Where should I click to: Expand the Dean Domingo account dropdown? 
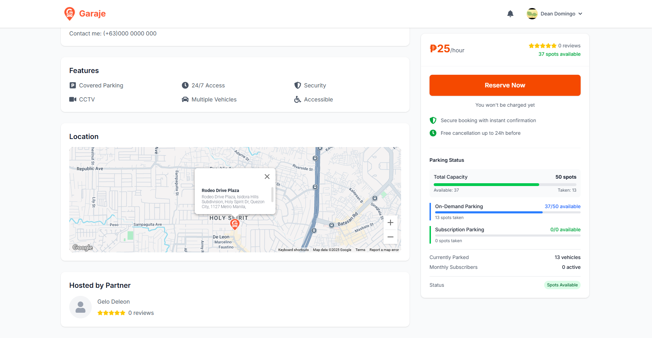pos(580,14)
